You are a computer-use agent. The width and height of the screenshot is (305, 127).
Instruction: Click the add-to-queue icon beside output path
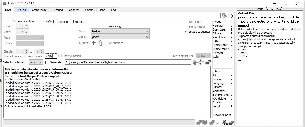coord(208,62)
